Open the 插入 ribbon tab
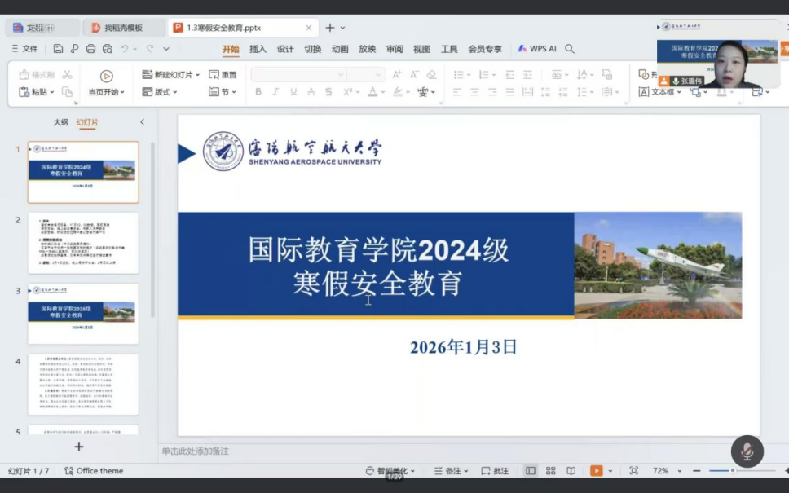Image resolution: width=789 pixels, height=493 pixels. click(x=258, y=49)
